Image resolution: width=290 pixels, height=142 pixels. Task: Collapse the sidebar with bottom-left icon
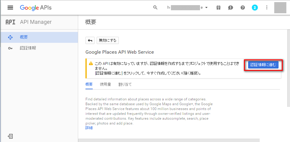pos(10,136)
